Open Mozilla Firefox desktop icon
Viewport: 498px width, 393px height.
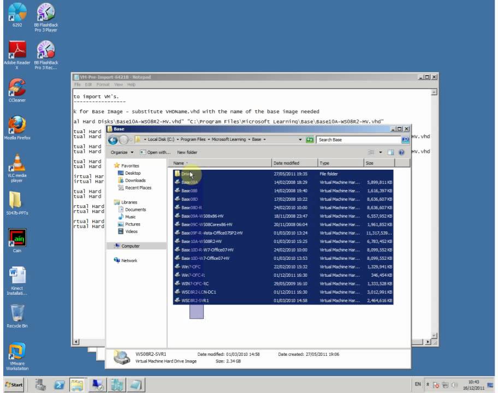click(x=17, y=128)
